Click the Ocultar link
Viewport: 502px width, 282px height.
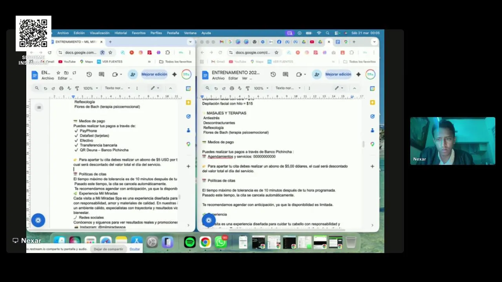click(135, 249)
